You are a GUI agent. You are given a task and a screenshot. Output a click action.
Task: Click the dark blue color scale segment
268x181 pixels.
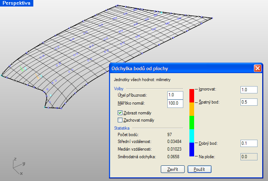192,150
